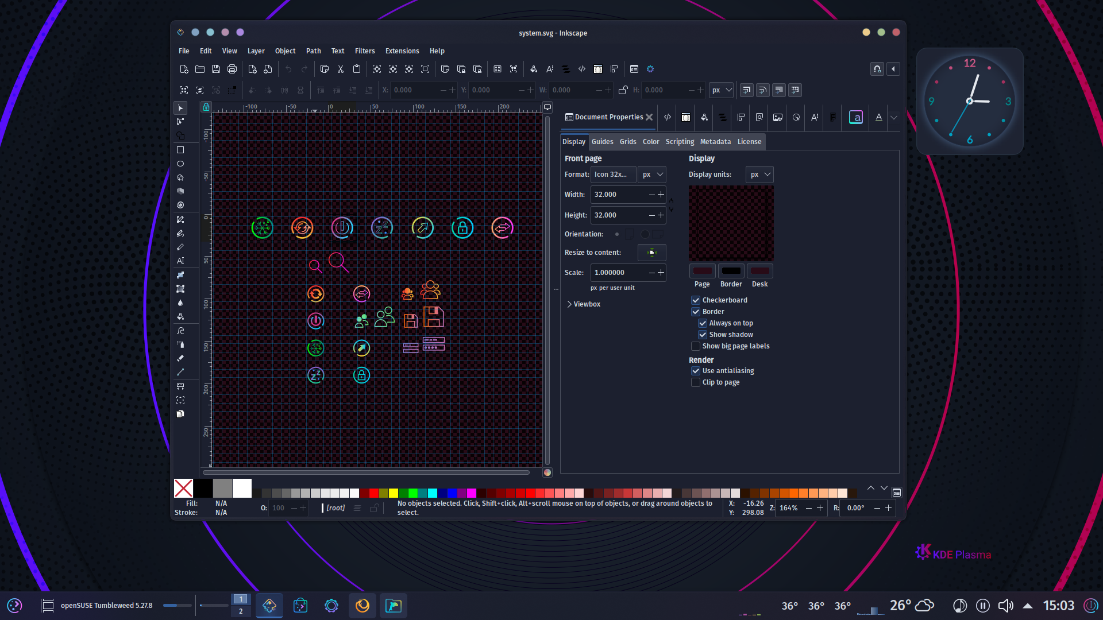This screenshot has width=1103, height=620.
Task: Click the color-managed mode icon below canvas
Action: (x=547, y=472)
